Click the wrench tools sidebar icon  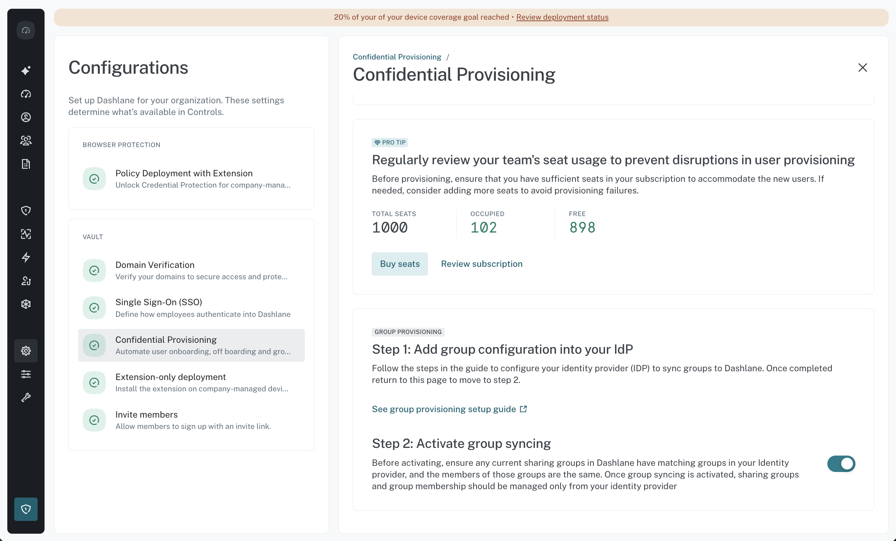(26, 398)
